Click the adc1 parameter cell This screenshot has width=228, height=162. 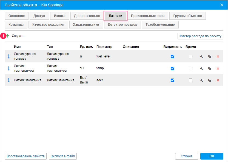click(100, 80)
